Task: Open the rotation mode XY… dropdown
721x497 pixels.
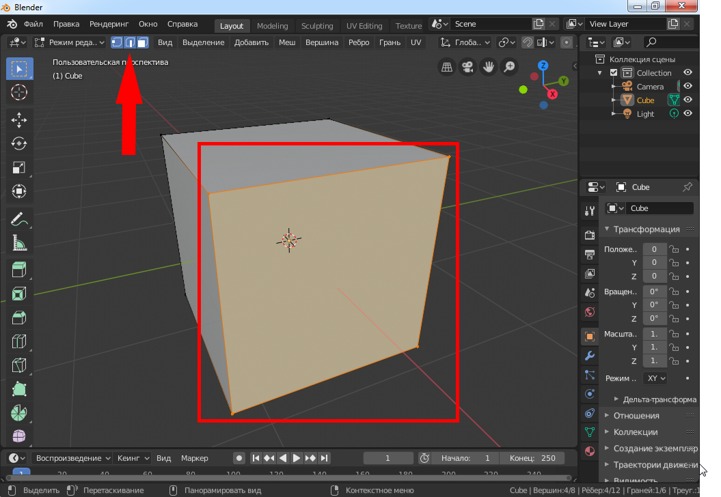Action: [x=655, y=378]
